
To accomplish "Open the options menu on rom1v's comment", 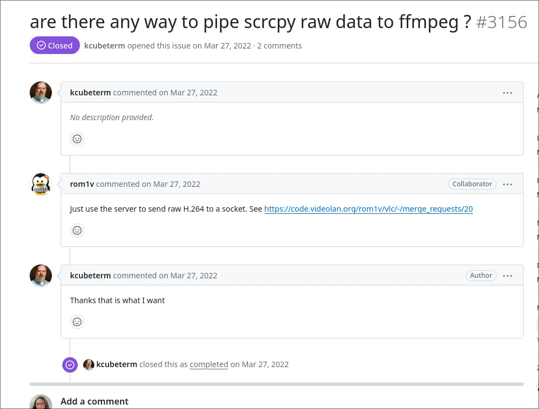I will tap(508, 184).
